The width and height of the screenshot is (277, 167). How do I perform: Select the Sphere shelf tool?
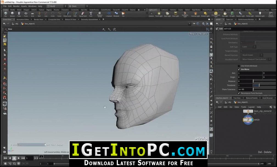point(12,14)
